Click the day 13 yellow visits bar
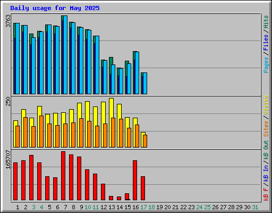 112,108
